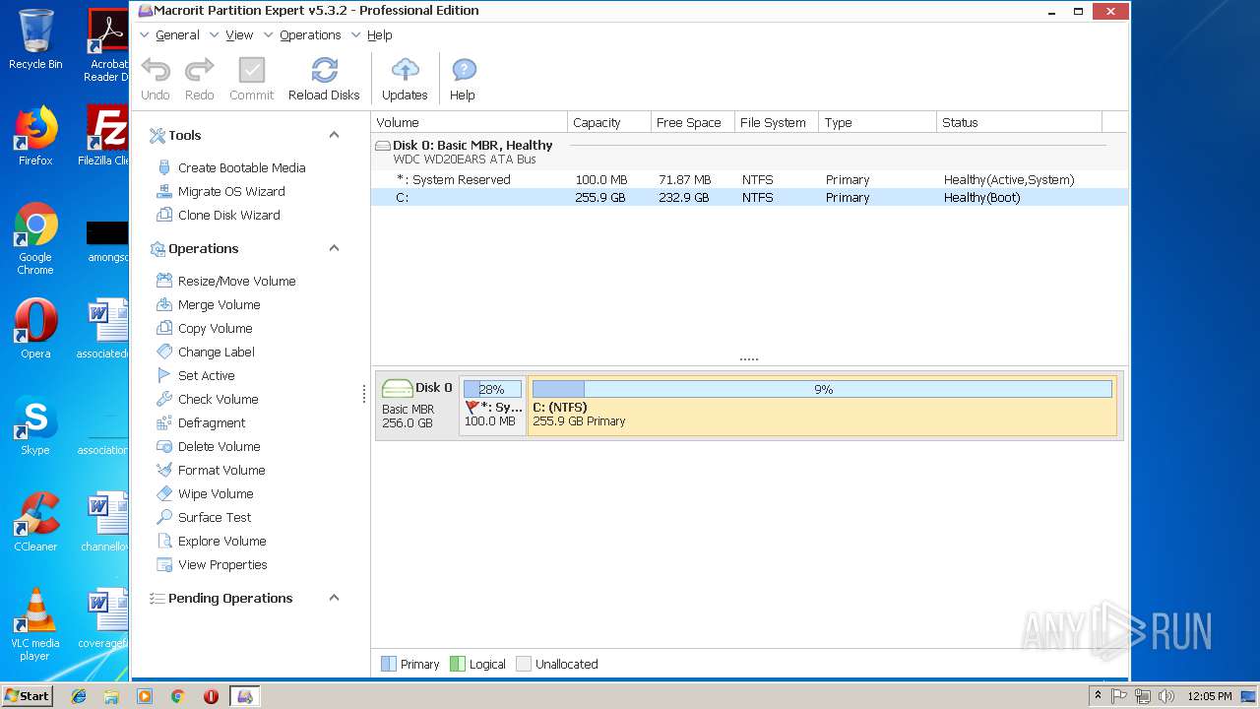Collapse the Operations section
The width and height of the screenshot is (1260, 709).
coord(334,248)
